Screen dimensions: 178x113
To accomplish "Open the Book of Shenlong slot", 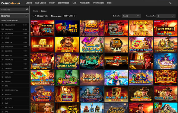I will click(x=92, y=44).
